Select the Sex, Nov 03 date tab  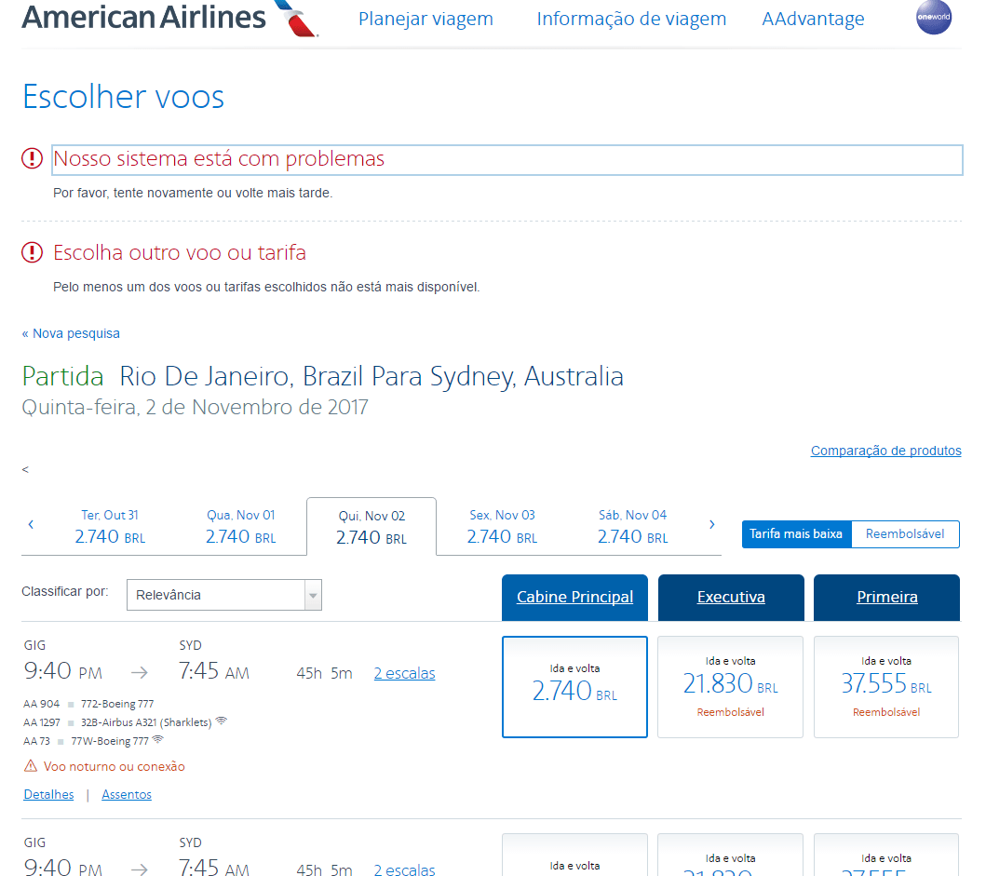click(502, 526)
